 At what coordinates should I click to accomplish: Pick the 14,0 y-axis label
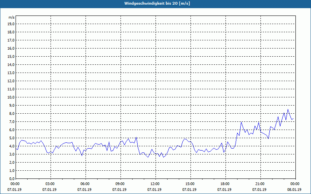pos(11,64)
